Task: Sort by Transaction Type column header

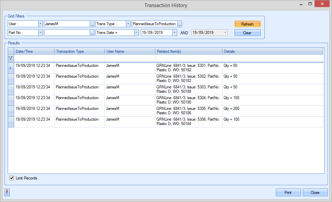Action: pyautogui.click(x=79, y=51)
